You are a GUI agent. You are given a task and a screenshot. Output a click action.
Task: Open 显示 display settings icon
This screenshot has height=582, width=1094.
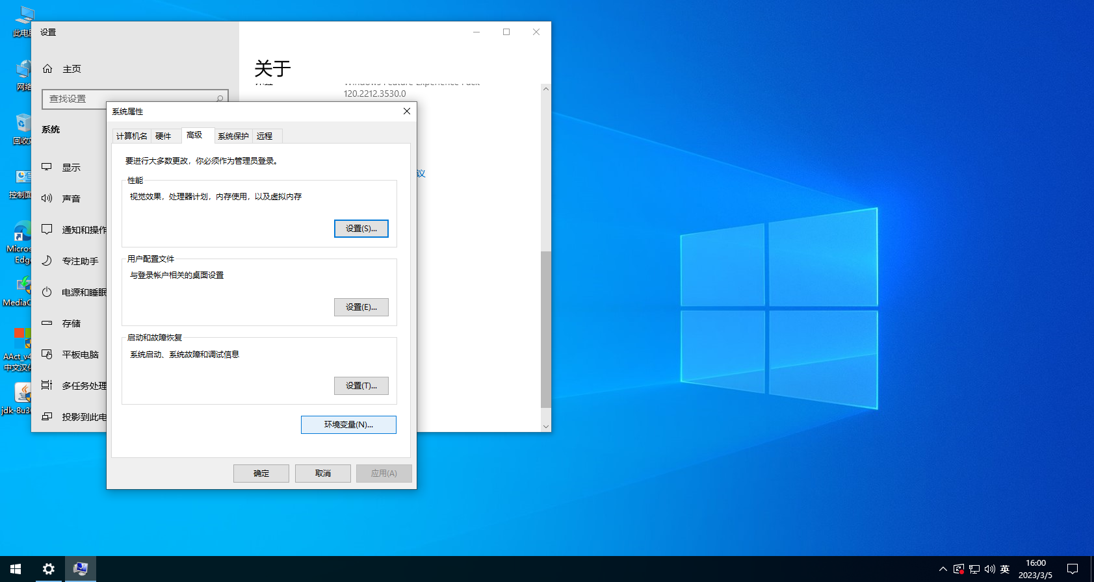(x=47, y=167)
